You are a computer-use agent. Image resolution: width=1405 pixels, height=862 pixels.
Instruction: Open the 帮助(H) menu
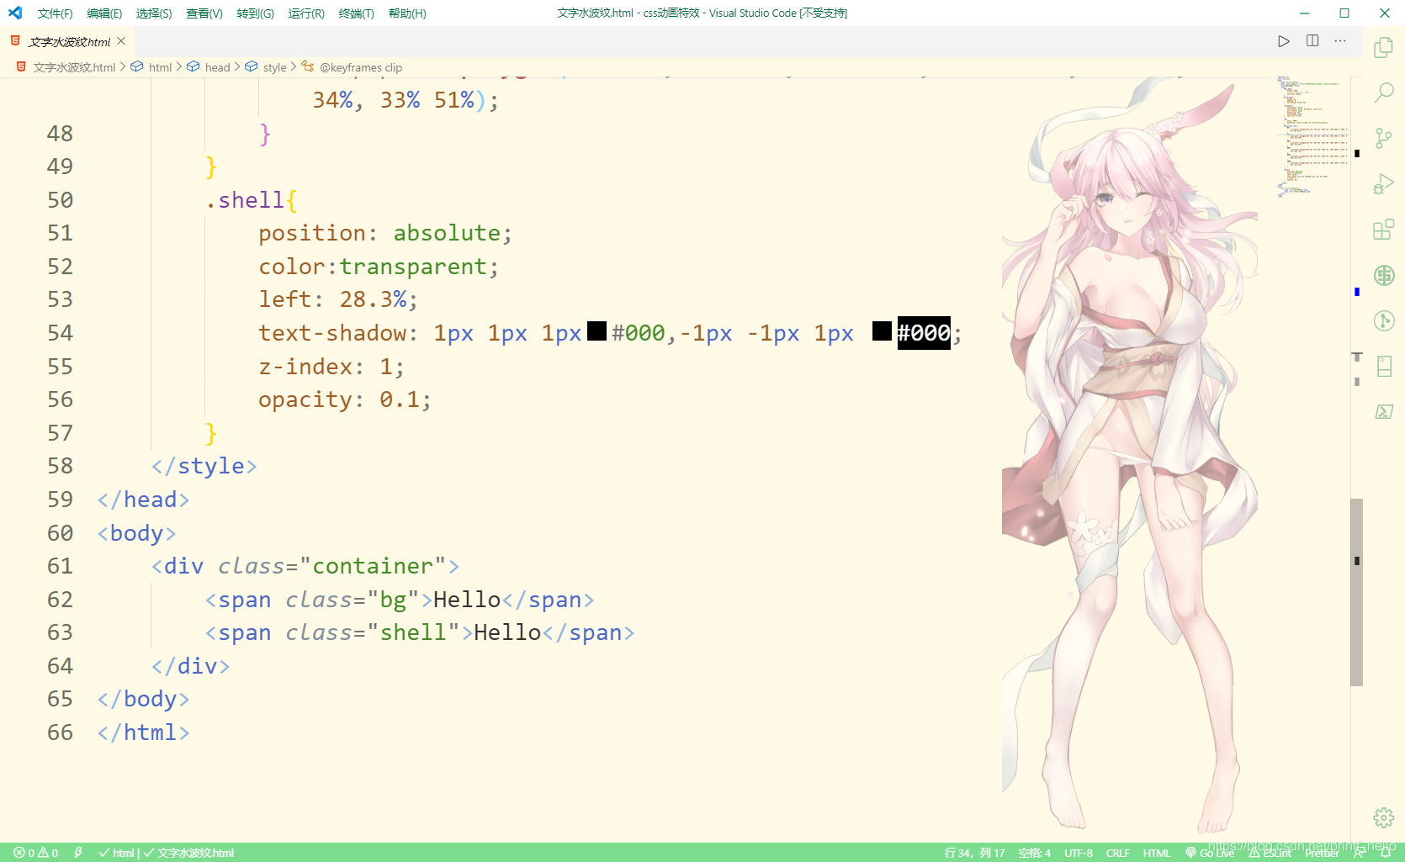(x=407, y=13)
